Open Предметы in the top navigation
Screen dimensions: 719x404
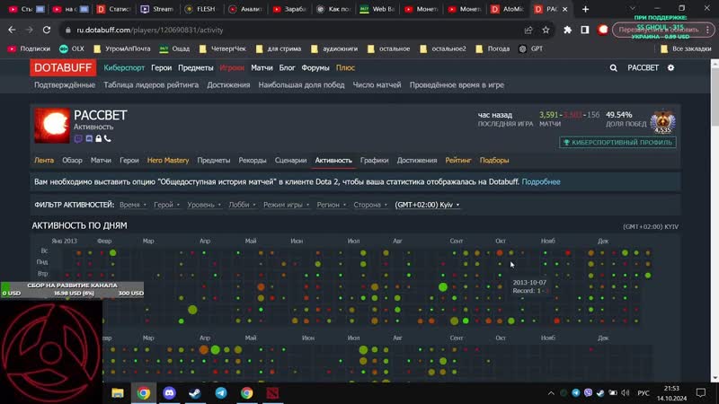(195, 68)
